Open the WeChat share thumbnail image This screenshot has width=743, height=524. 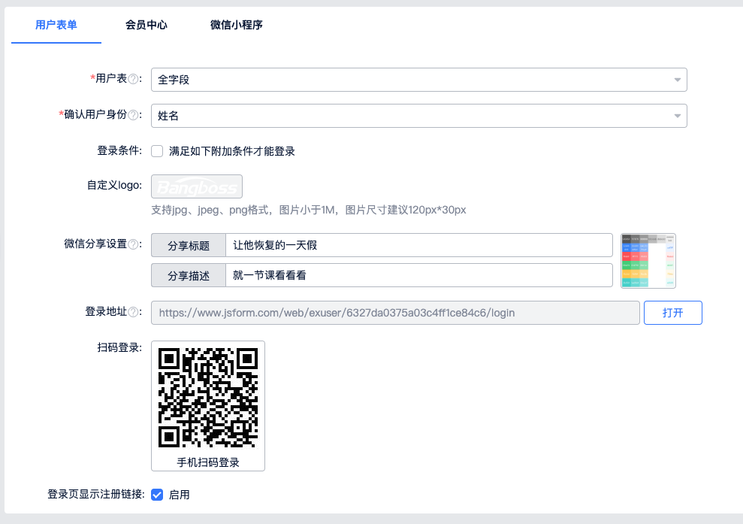(648, 260)
